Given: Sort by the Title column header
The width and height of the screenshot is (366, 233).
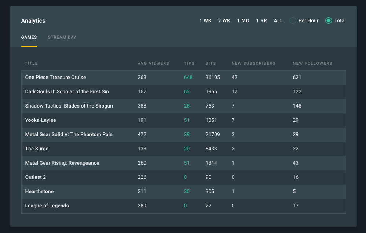Looking at the screenshot, I should click(x=31, y=63).
